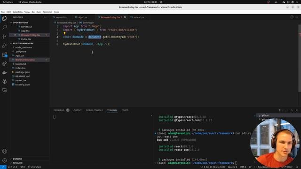Start Live Share from status bar
Viewport: 301px width, 169px height.
click(34, 167)
